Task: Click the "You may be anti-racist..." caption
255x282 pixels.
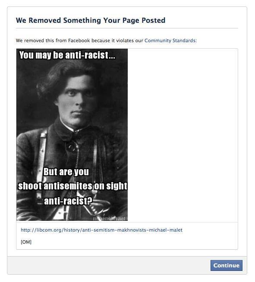Action: (67, 55)
